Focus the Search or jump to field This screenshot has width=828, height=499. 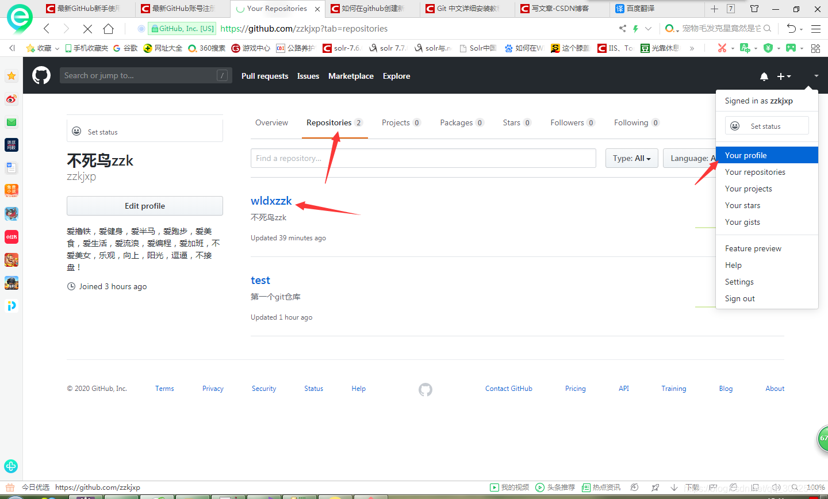click(146, 75)
